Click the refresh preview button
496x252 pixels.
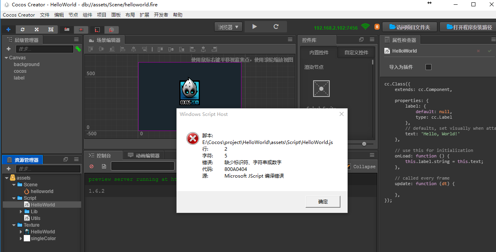tap(276, 27)
